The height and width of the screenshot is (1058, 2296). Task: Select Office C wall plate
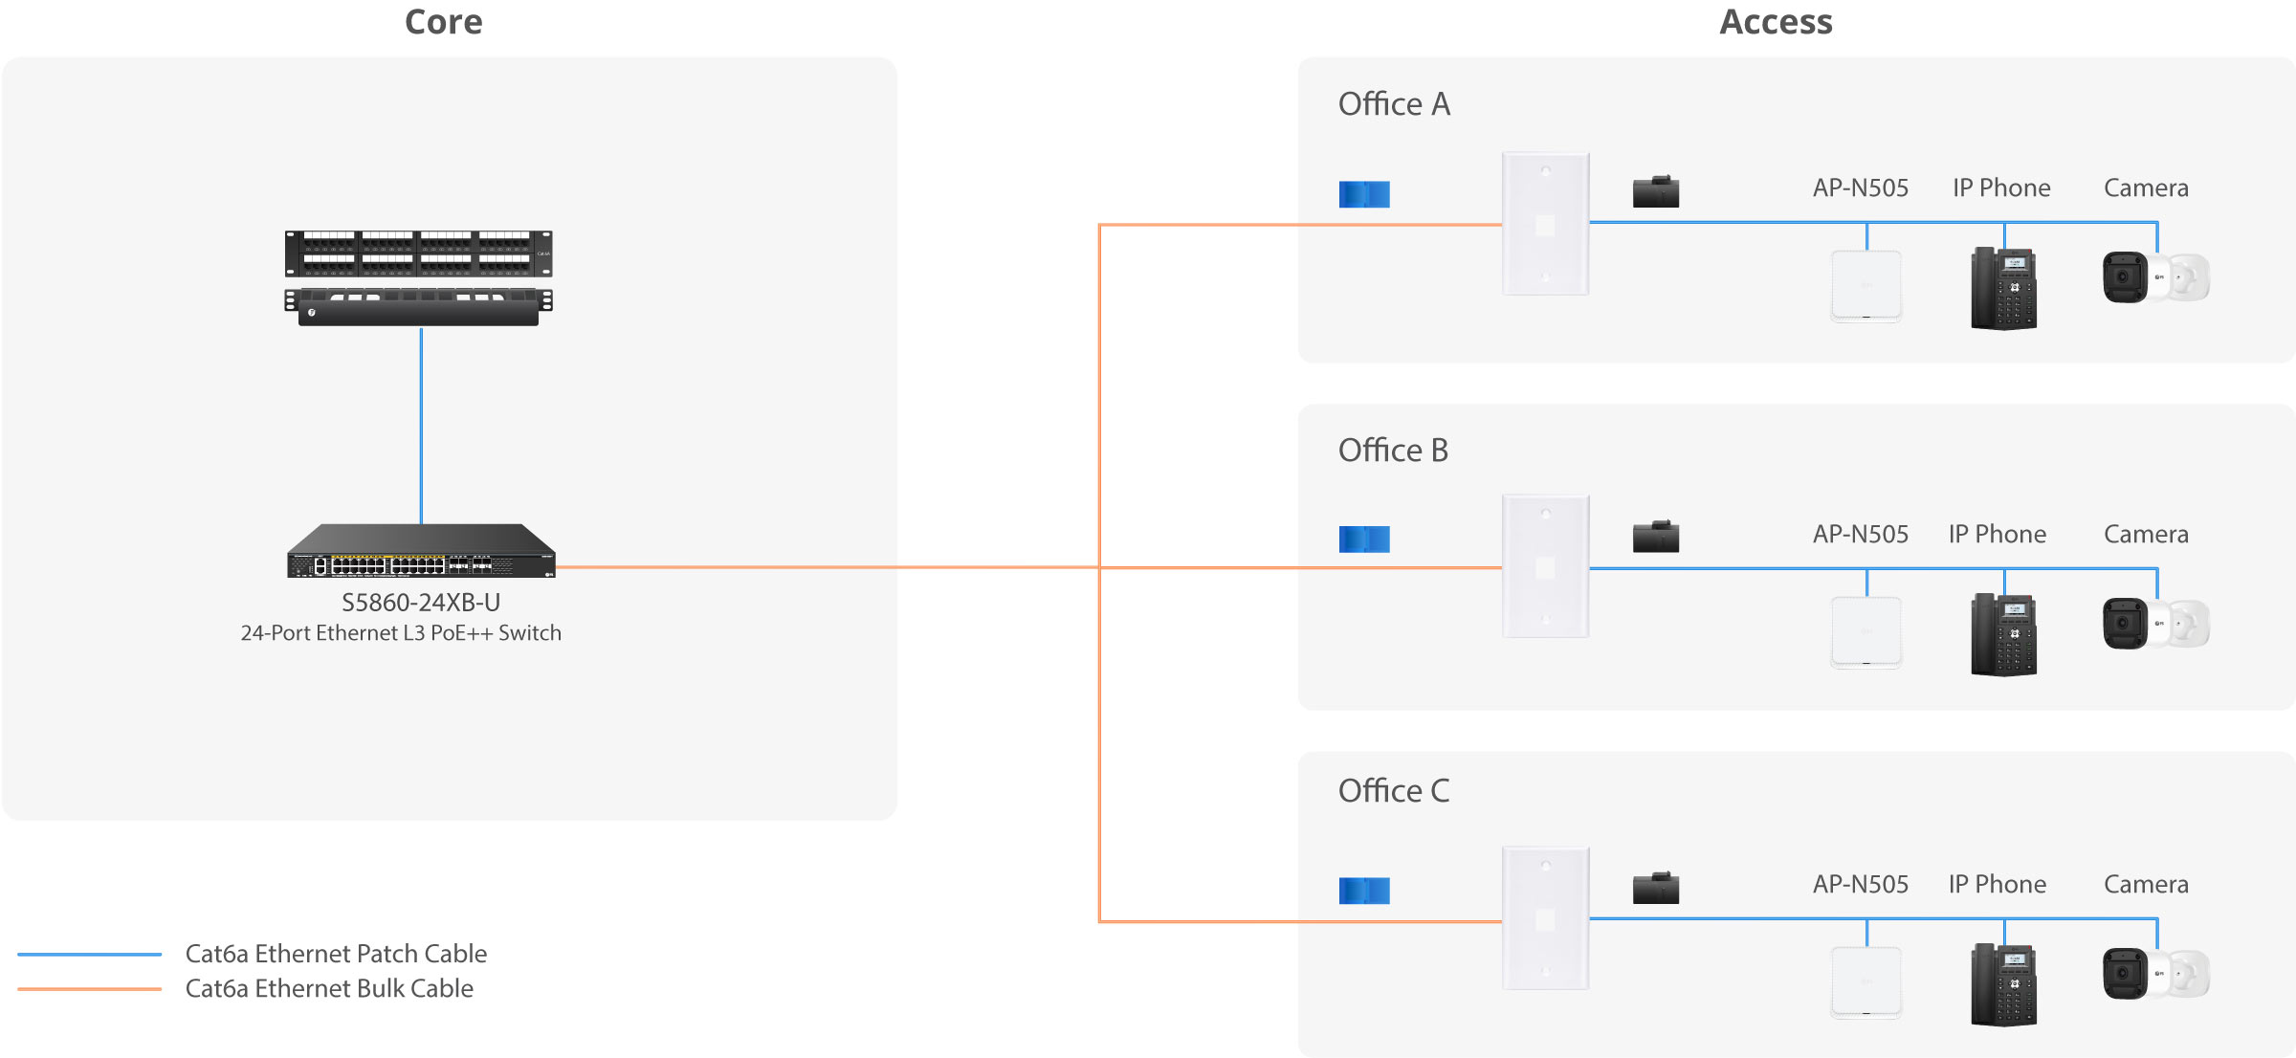point(1546,918)
